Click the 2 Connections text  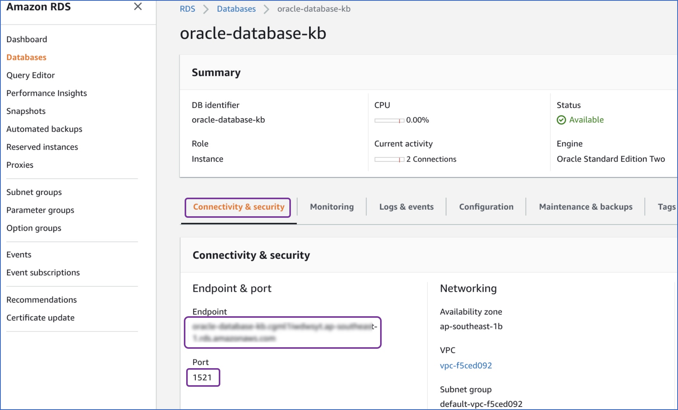431,159
